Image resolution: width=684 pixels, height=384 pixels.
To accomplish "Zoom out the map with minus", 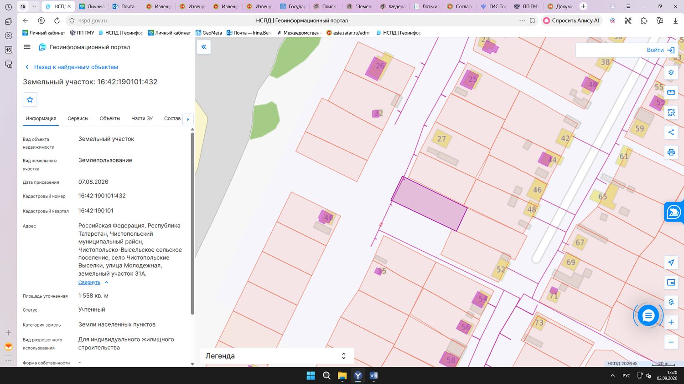I will coord(671,342).
